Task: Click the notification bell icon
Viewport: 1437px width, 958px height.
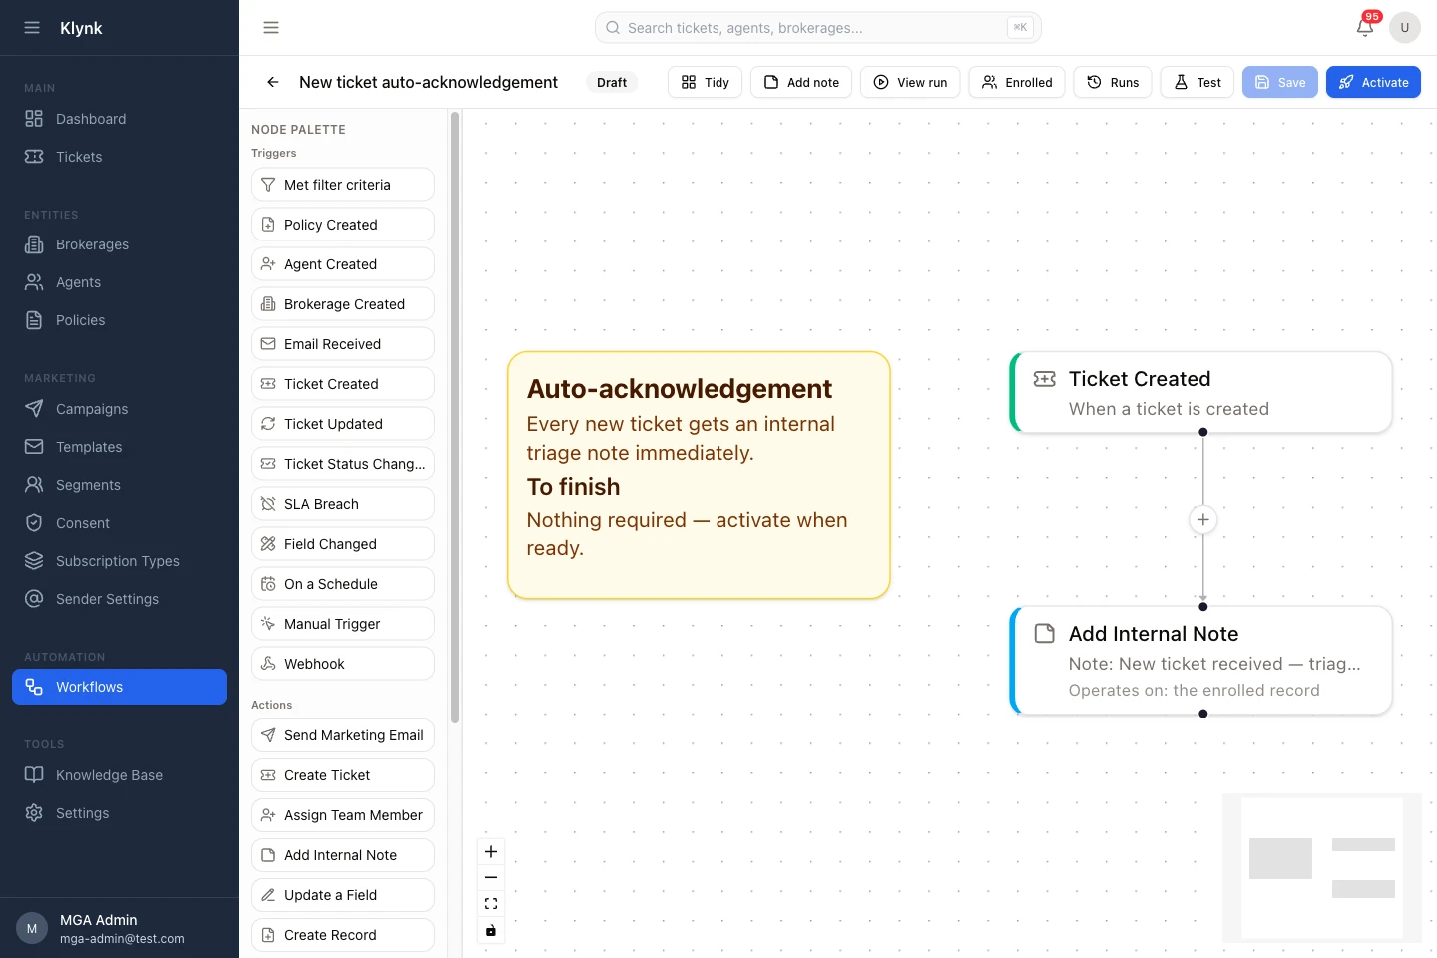Action: tap(1365, 28)
